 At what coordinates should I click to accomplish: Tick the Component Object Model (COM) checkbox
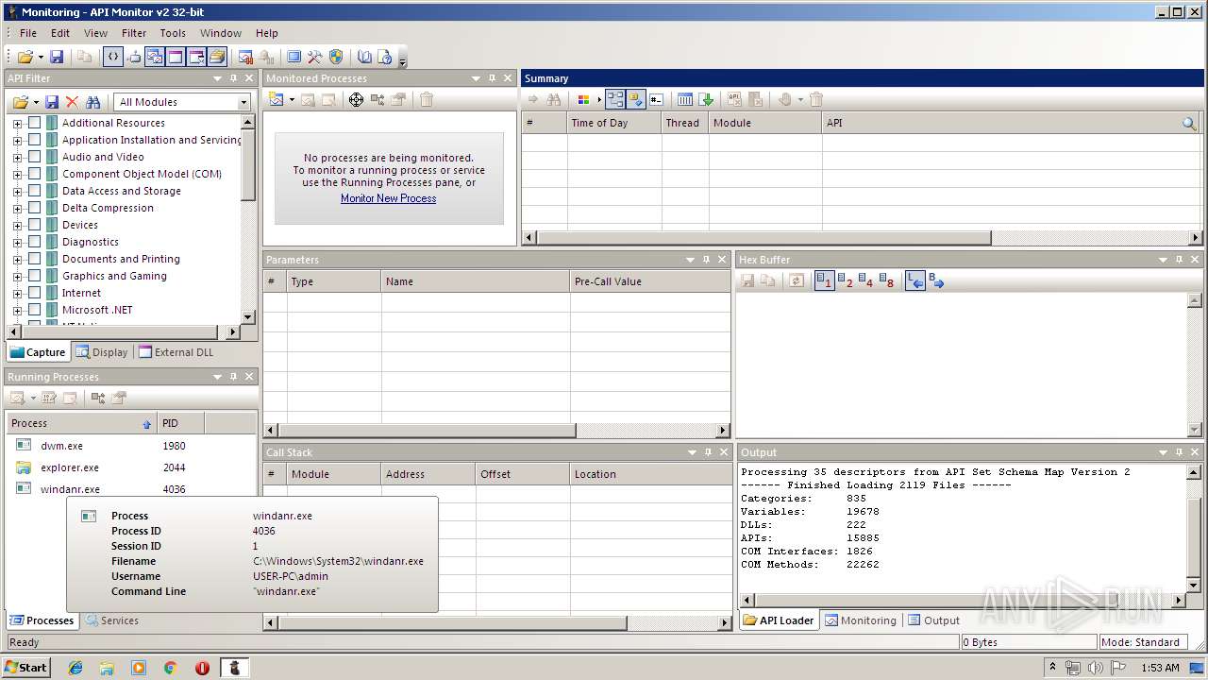[x=35, y=174]
